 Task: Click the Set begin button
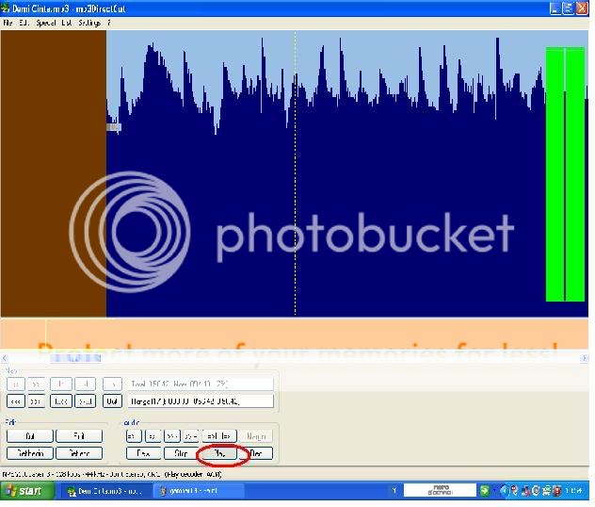(x=30, y=453)
